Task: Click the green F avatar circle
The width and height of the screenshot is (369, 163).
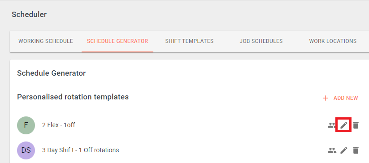Action: [26, 125]
